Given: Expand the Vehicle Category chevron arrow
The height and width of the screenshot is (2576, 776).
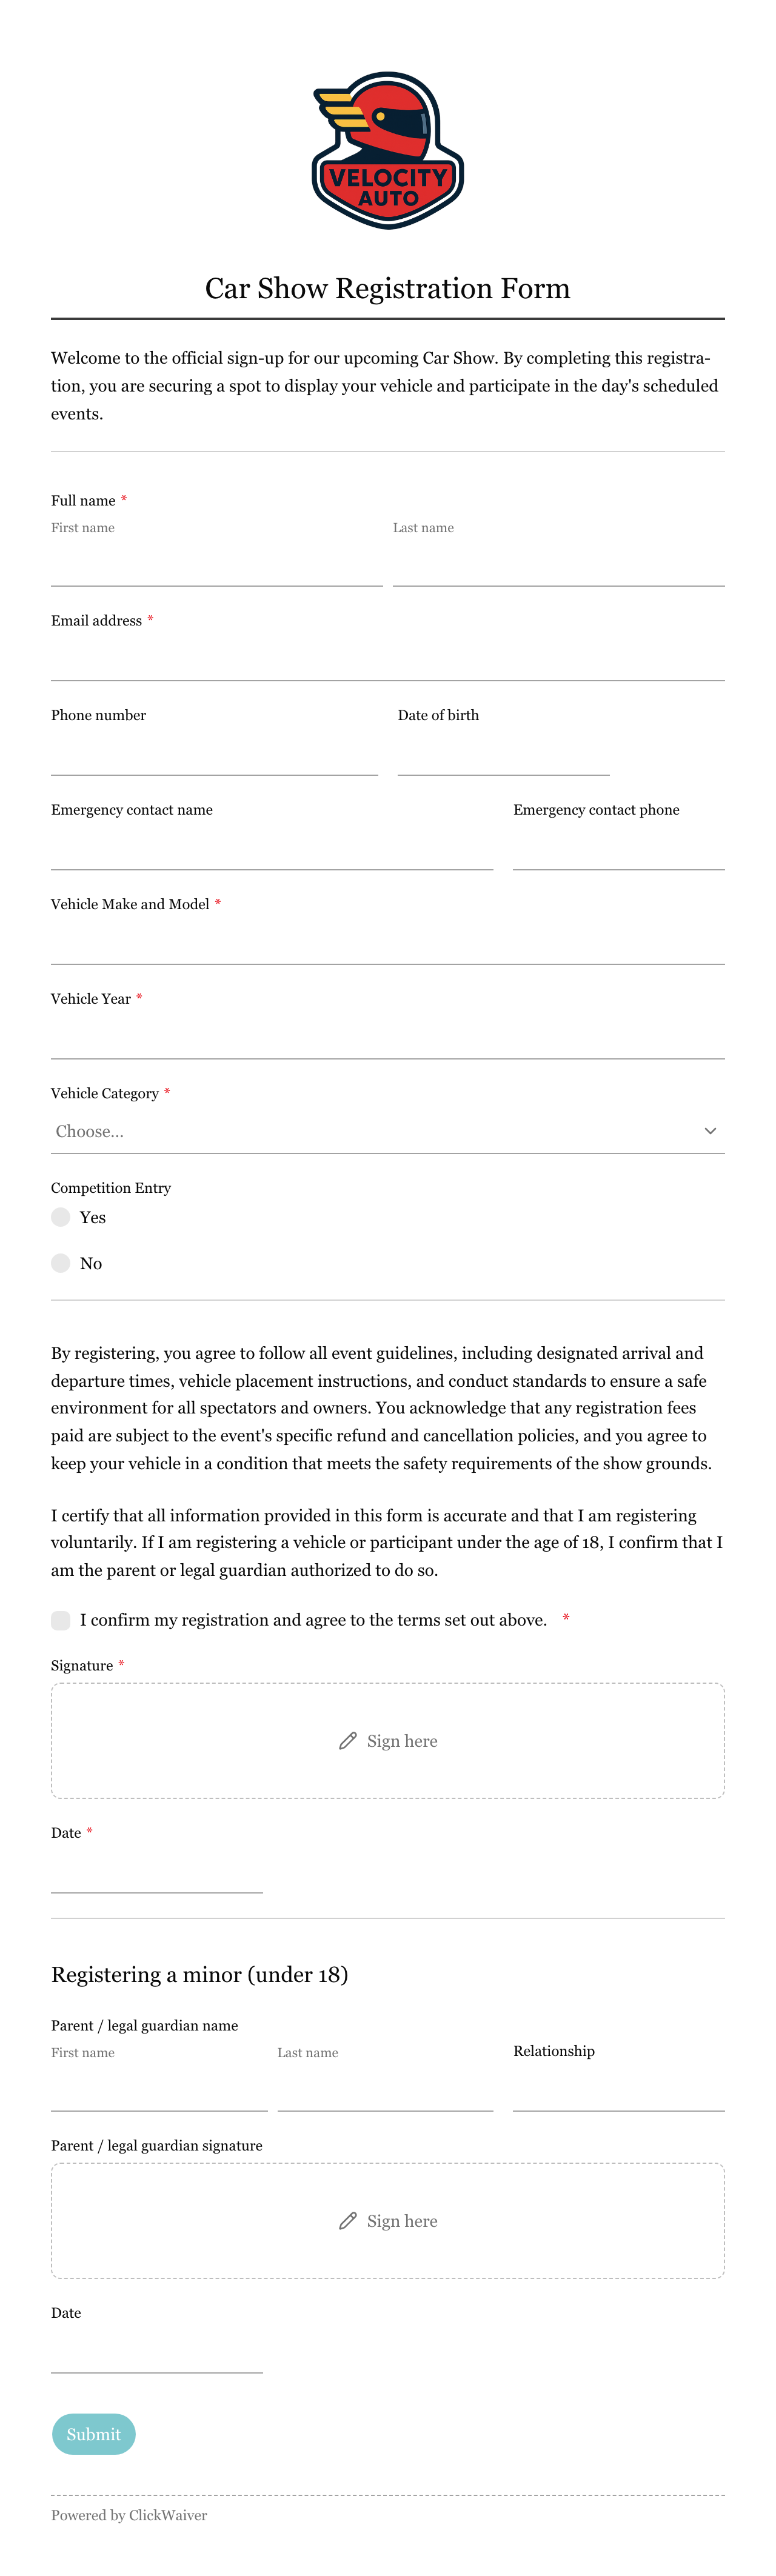Looking at the screenshot, I should pos(710,1131).
